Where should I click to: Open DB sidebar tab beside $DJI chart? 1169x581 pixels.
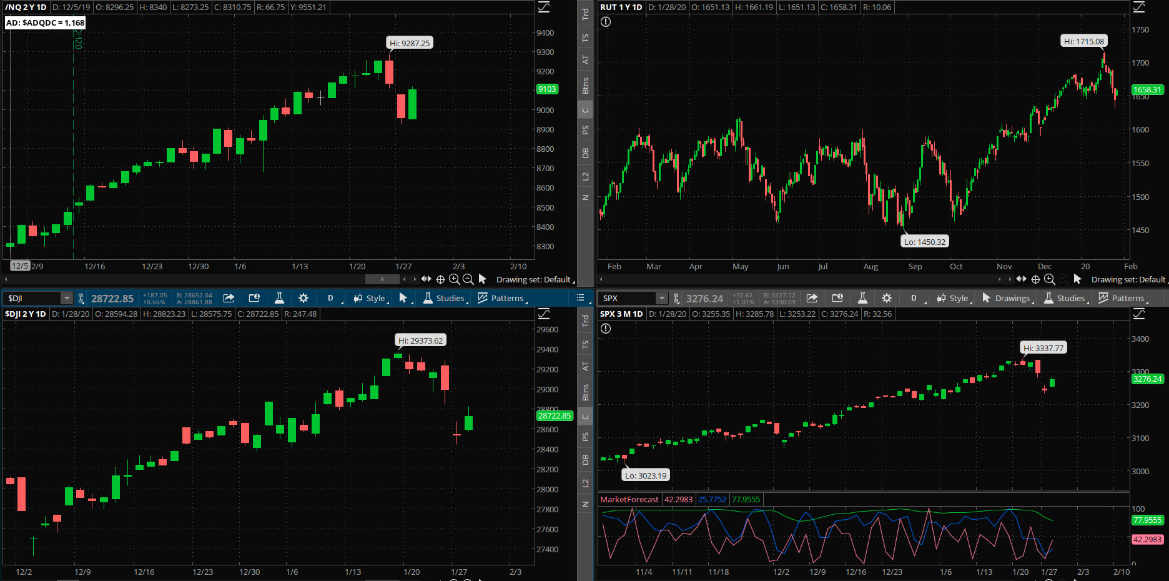coord(585,460)
